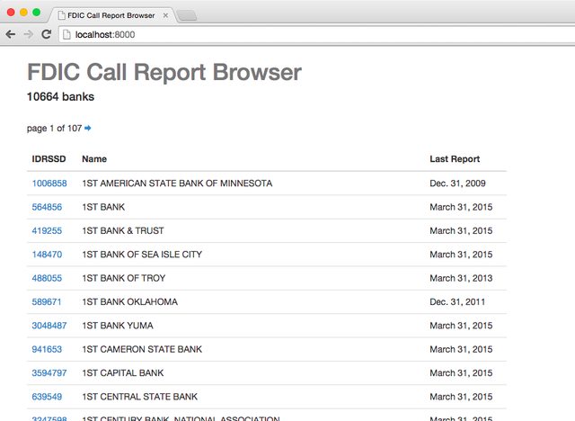Click the yellow minimize window button
The width and height of the screenshot is (575, 421).
(x=24, y=13)
